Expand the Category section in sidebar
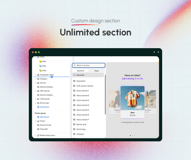This screenshot has height=160, width=191. click(x=35, y=79)
